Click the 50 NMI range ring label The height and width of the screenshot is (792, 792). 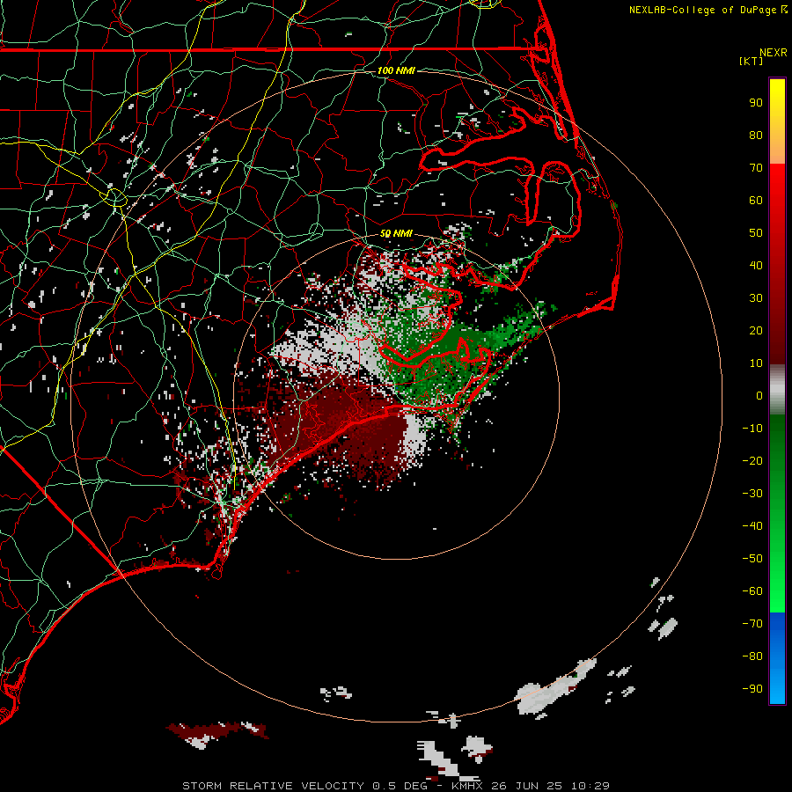point(396,233)
